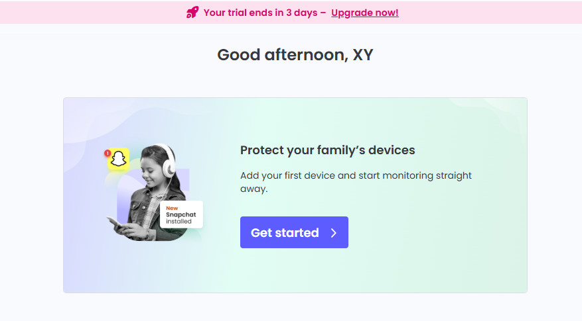The width and height of the screenshot is (582, 321).
Task: Click the bold "Snapchat" word in the card
Action: click(181, 215)
